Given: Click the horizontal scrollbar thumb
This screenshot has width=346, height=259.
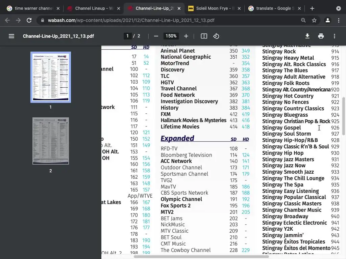Looking at the screenshot, I should tap(201, 257).
